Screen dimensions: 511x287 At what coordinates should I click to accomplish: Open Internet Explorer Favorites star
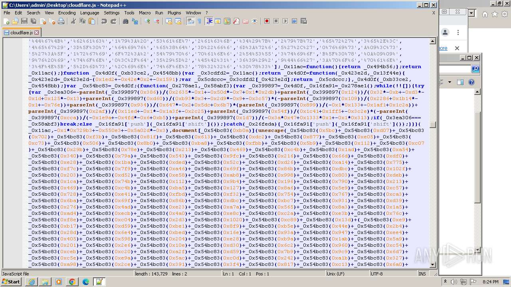click(x=495, y=14)
